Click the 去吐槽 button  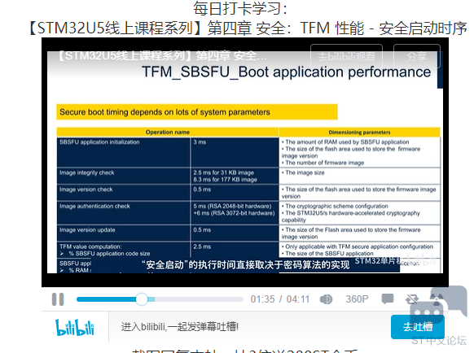tap(418, 327)
